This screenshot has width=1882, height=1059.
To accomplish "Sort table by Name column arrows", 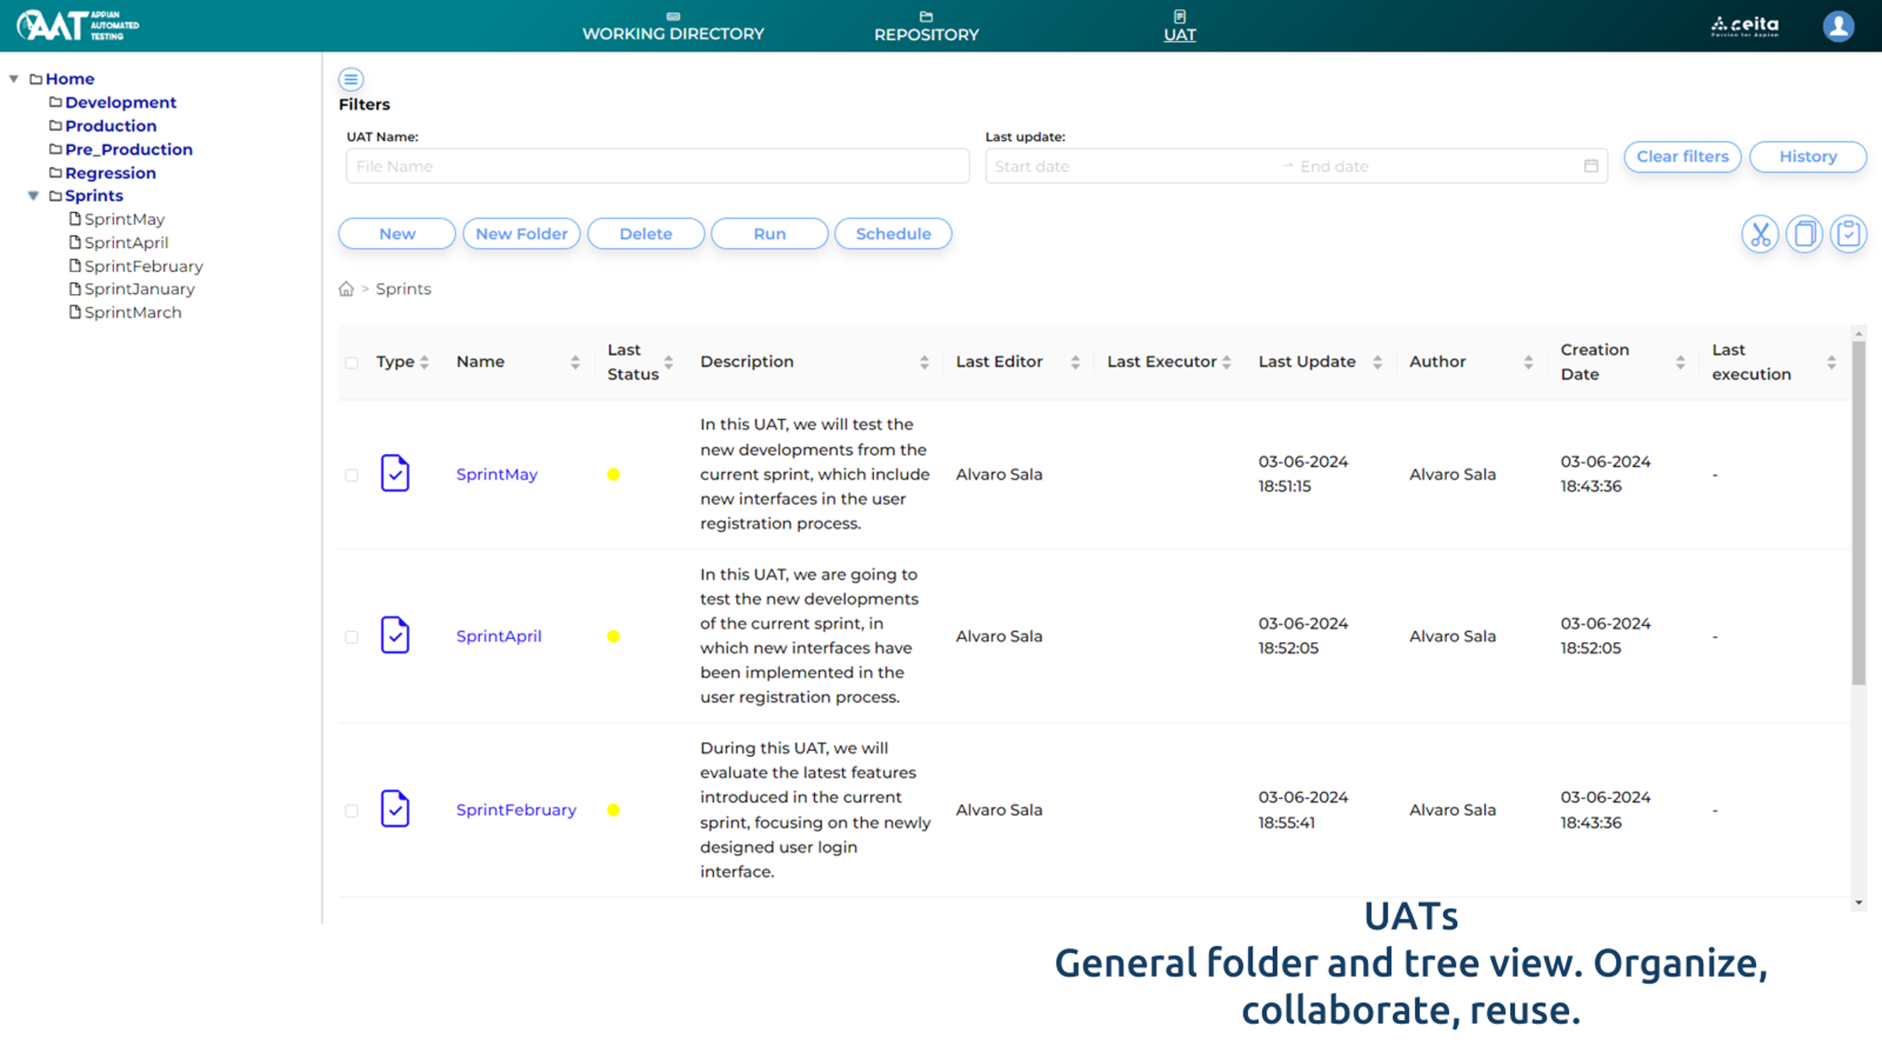I will coord(576,362).
